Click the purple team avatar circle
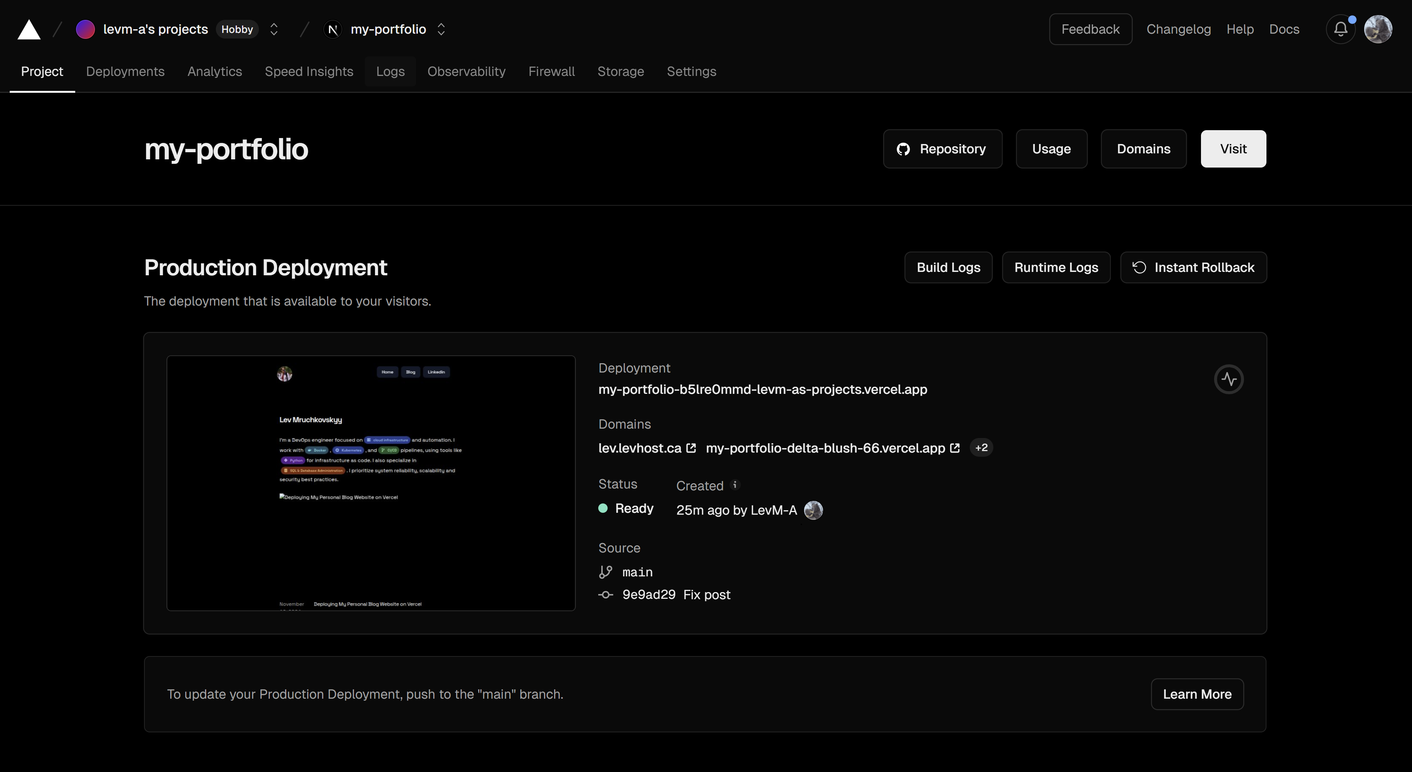This screenshot has width=1412, height=772. [x=85, y=29]
